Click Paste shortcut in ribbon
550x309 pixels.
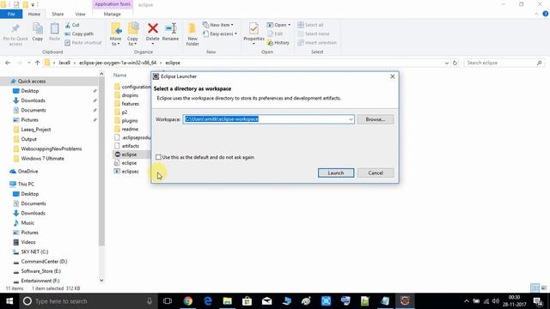point(83,42)
